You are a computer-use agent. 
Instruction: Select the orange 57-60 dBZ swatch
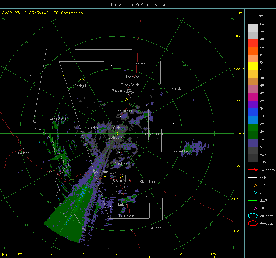(253, 51)
